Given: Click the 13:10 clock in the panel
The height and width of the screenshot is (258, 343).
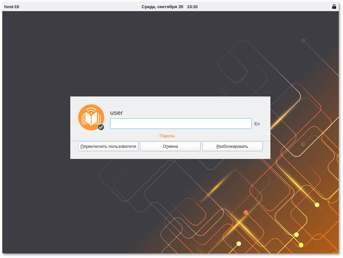Looking at the screenshot, I should point(192,7).
